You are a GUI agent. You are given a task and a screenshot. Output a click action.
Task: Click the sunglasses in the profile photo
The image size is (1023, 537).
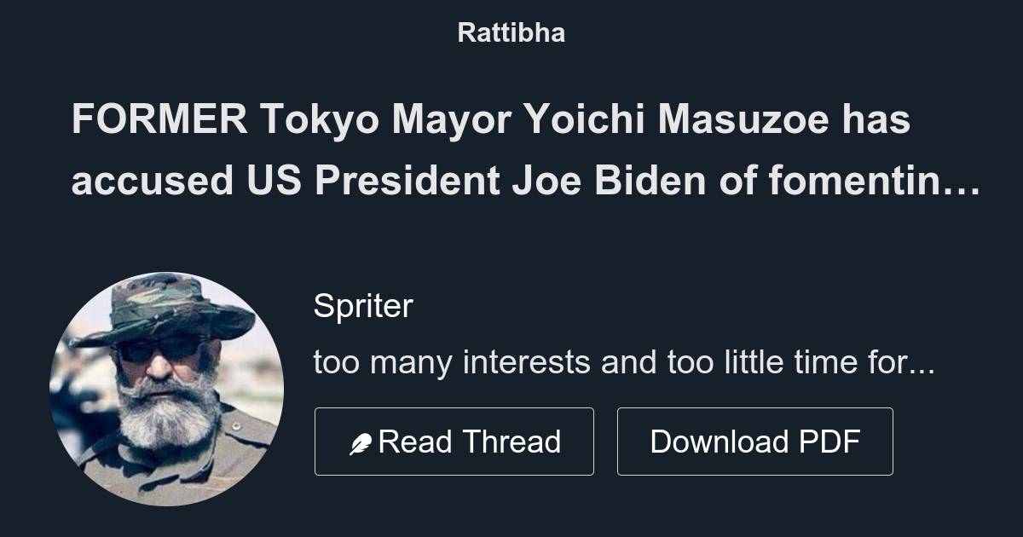coord(162,349)
